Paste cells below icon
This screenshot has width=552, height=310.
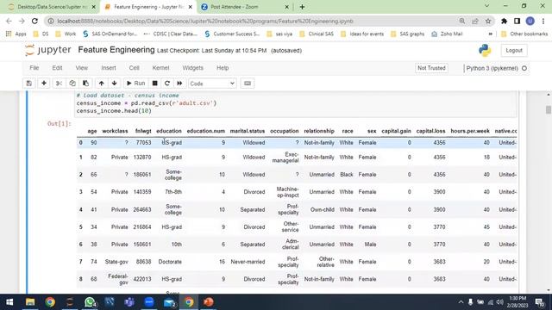[85, 84]
